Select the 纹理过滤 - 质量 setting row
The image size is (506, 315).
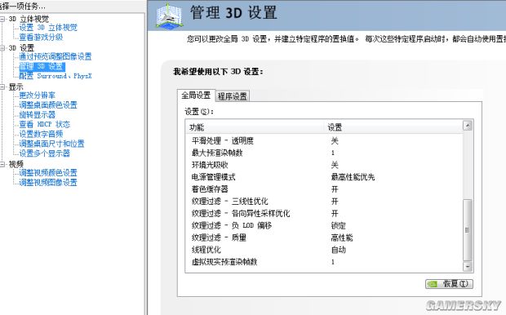point(324,237)
